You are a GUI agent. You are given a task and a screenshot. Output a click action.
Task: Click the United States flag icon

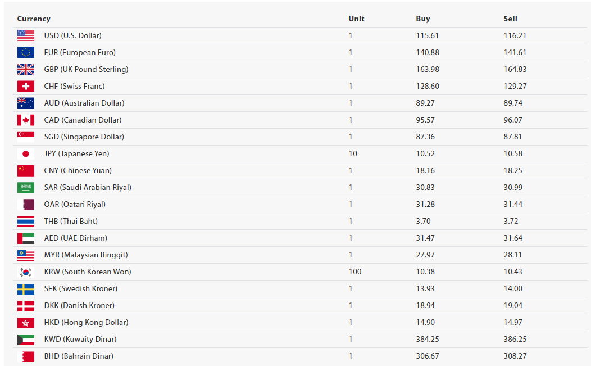[x=26, y=35]
